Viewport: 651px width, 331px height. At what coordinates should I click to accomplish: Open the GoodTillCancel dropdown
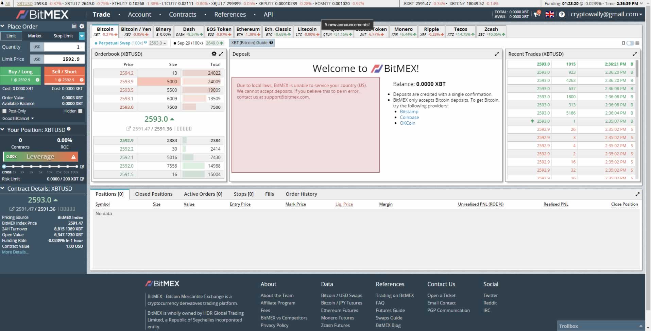(x=18, y=119)
